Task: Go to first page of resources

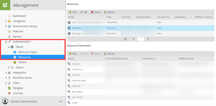Action: [125, 39]
